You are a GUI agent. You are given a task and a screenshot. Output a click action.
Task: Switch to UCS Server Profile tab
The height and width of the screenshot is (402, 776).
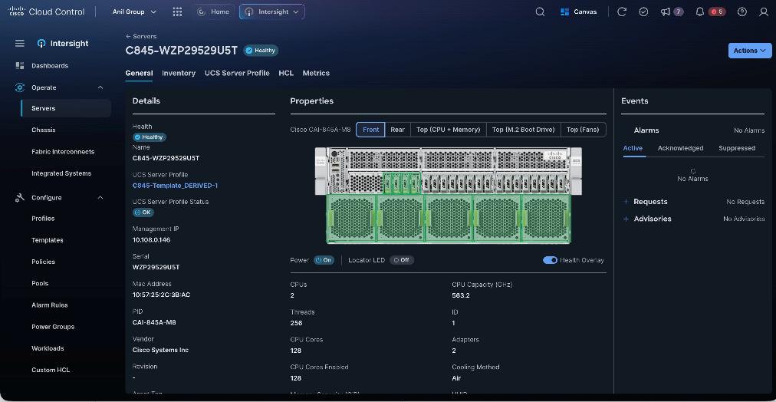click(237, 73)
